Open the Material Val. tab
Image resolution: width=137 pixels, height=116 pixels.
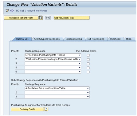click(x=22, y=39)
